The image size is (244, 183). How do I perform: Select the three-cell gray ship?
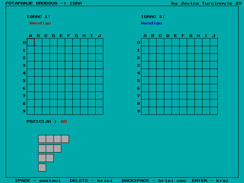point(50,148)
